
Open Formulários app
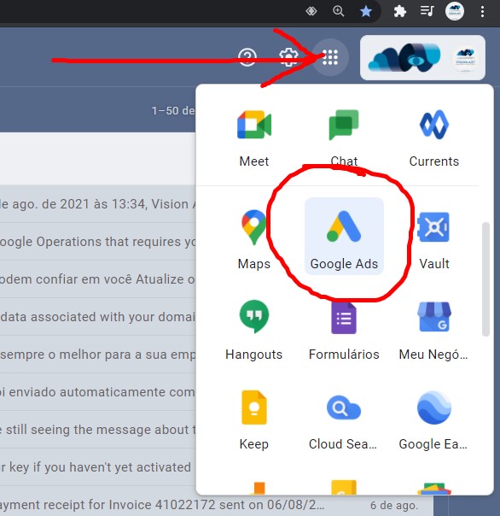pos(344,331)
